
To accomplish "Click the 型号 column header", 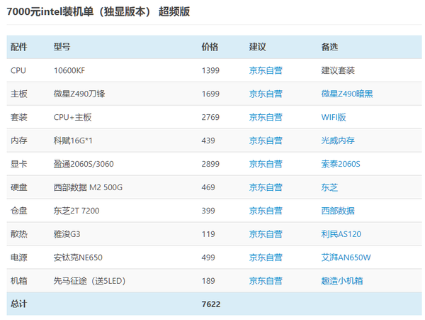I will [x=62, y=47].
